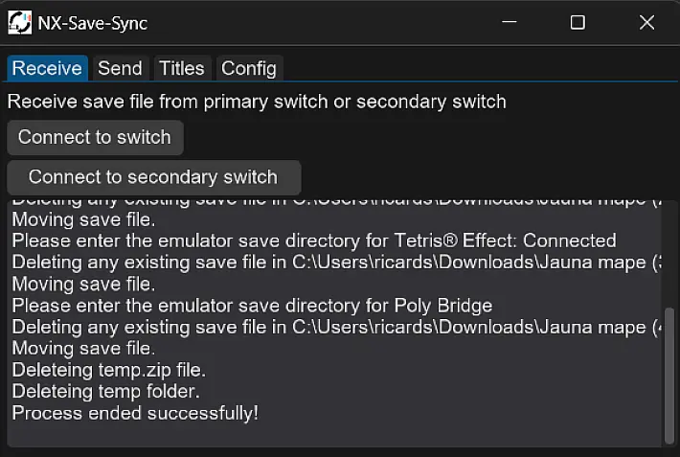Select the Receive tab

pos(47,68)
